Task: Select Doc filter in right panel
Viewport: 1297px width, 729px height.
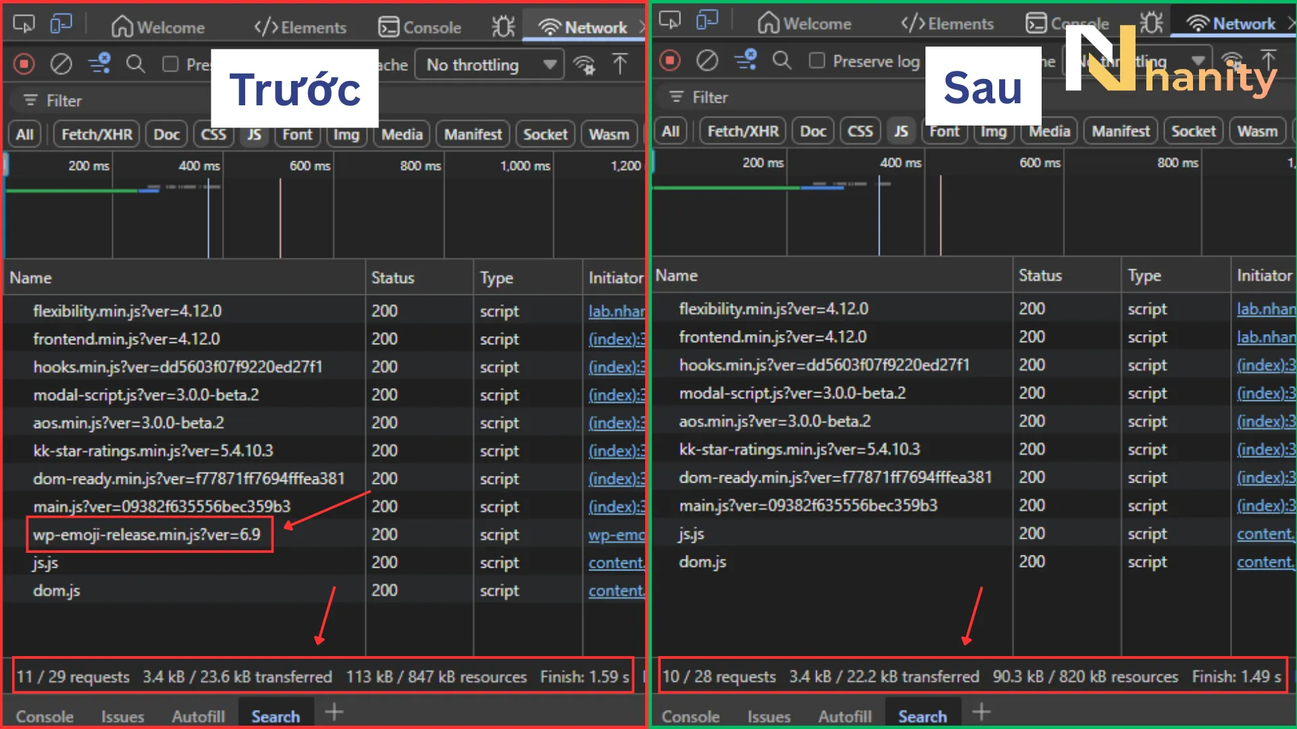Action: 813,131
